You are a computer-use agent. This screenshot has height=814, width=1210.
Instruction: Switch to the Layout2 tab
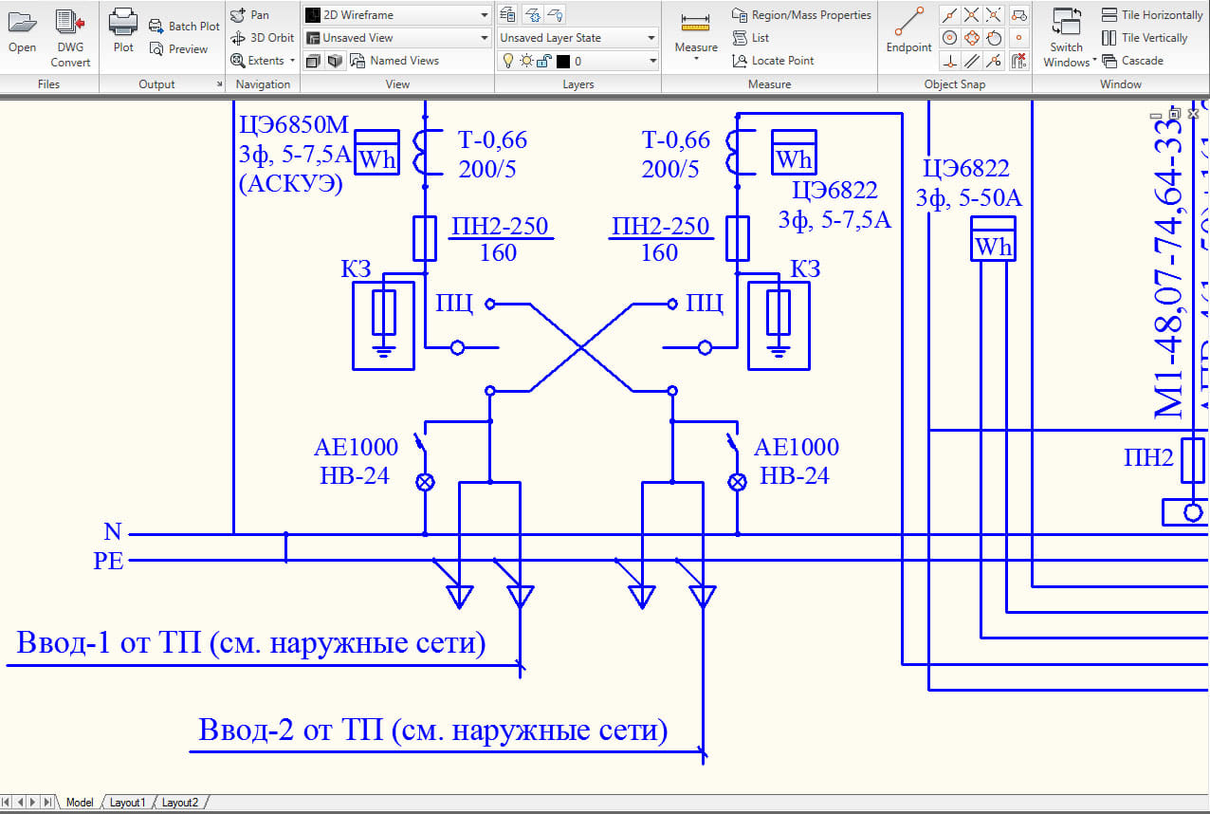click(180, 803)
